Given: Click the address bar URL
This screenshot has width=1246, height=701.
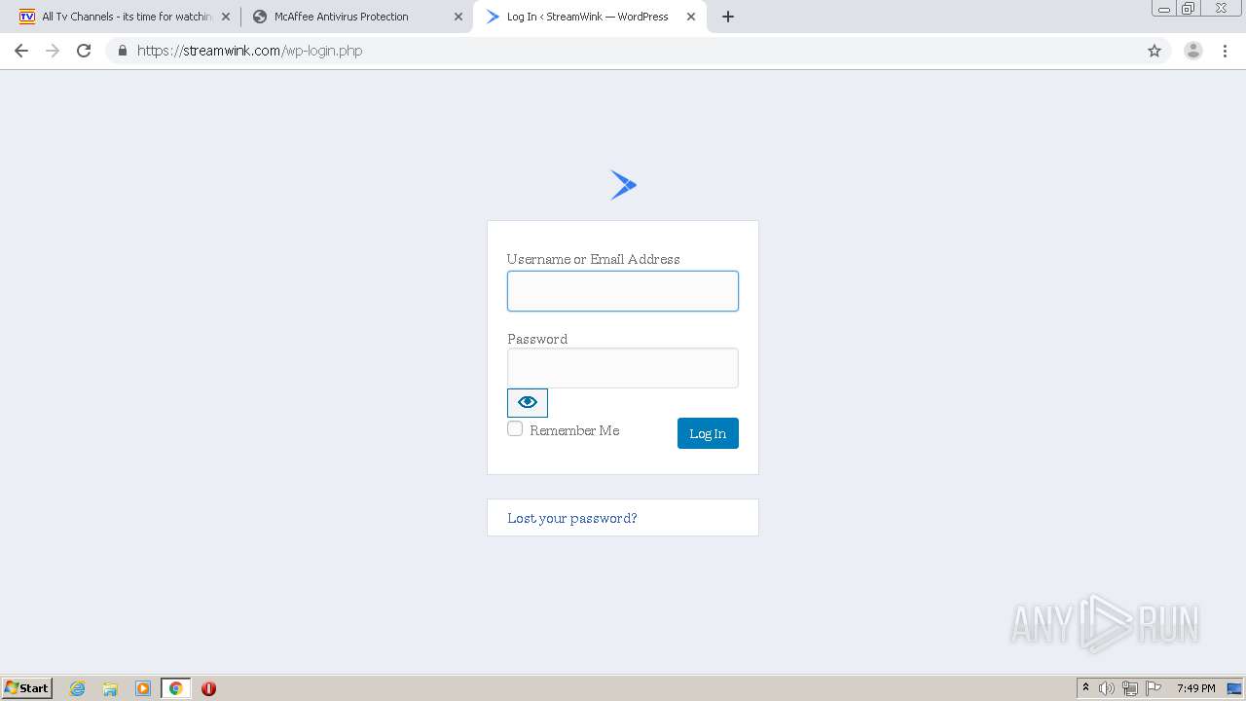Looking at the screenshot, I should [x=250, y=51].
